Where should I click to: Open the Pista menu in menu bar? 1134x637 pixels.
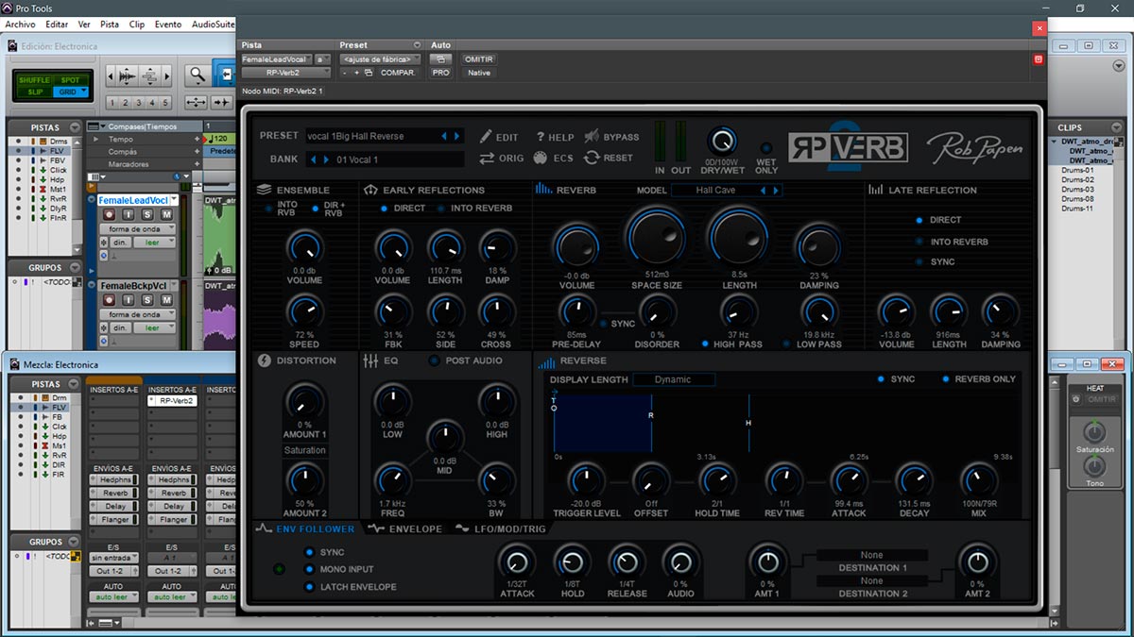(x=110, y=25)
